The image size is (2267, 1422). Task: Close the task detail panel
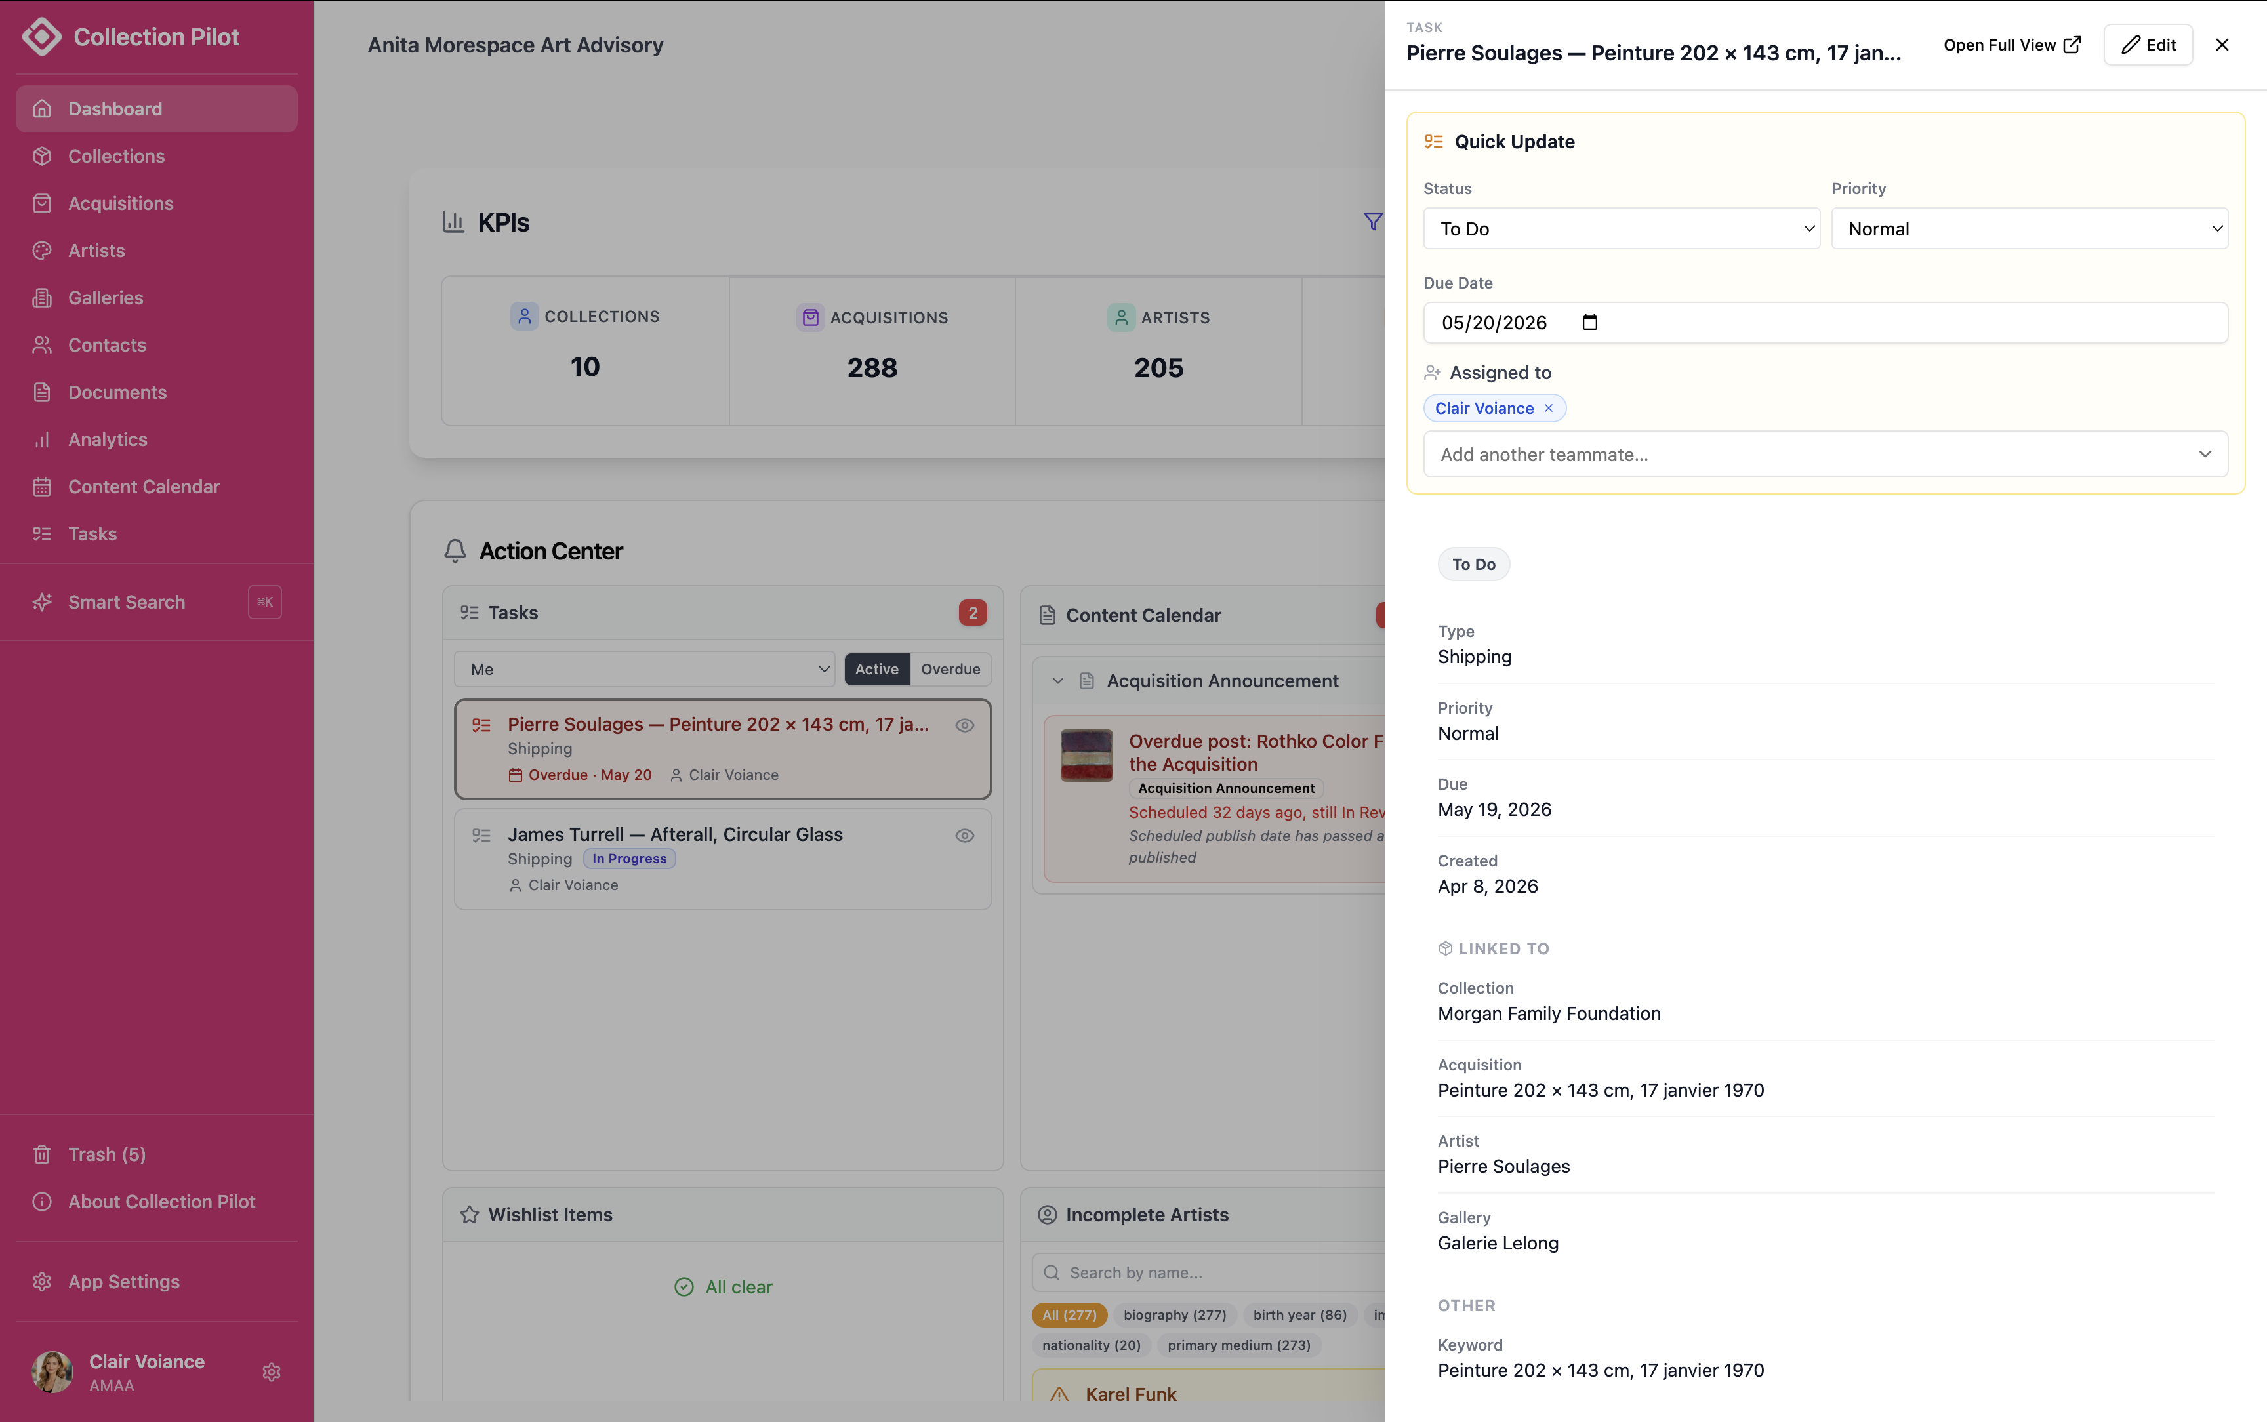coord(2222,45)
